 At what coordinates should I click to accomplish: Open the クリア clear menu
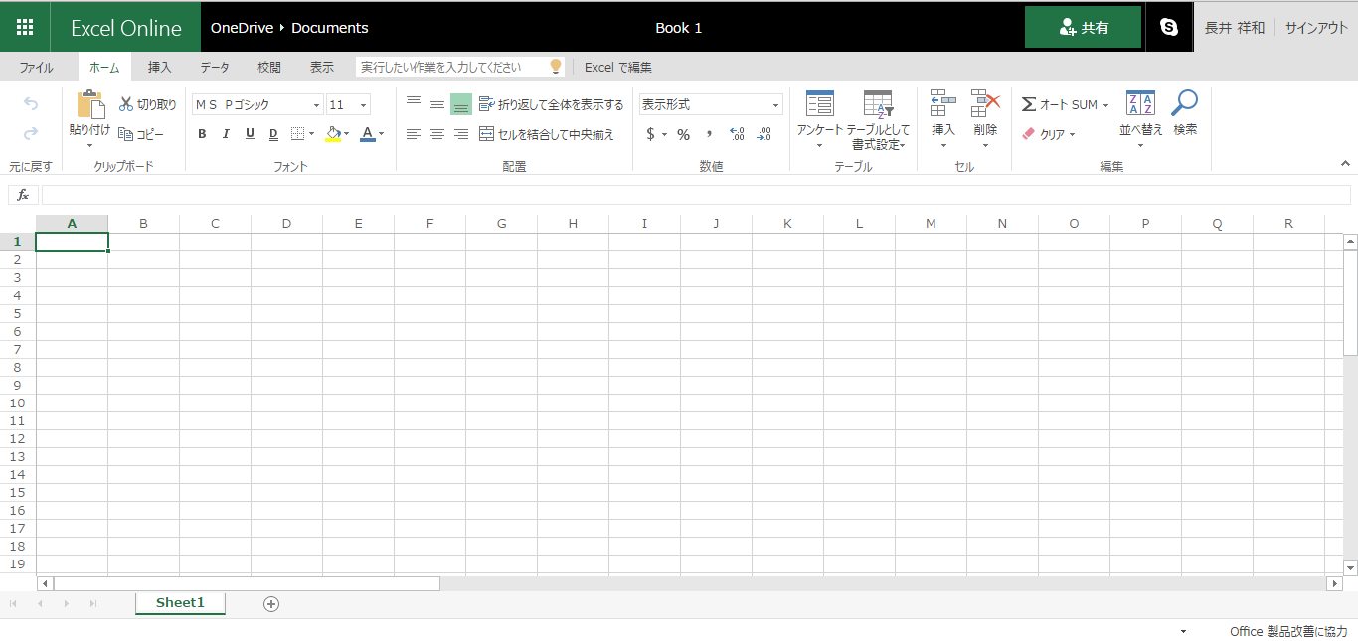[x=1049, y=134]
